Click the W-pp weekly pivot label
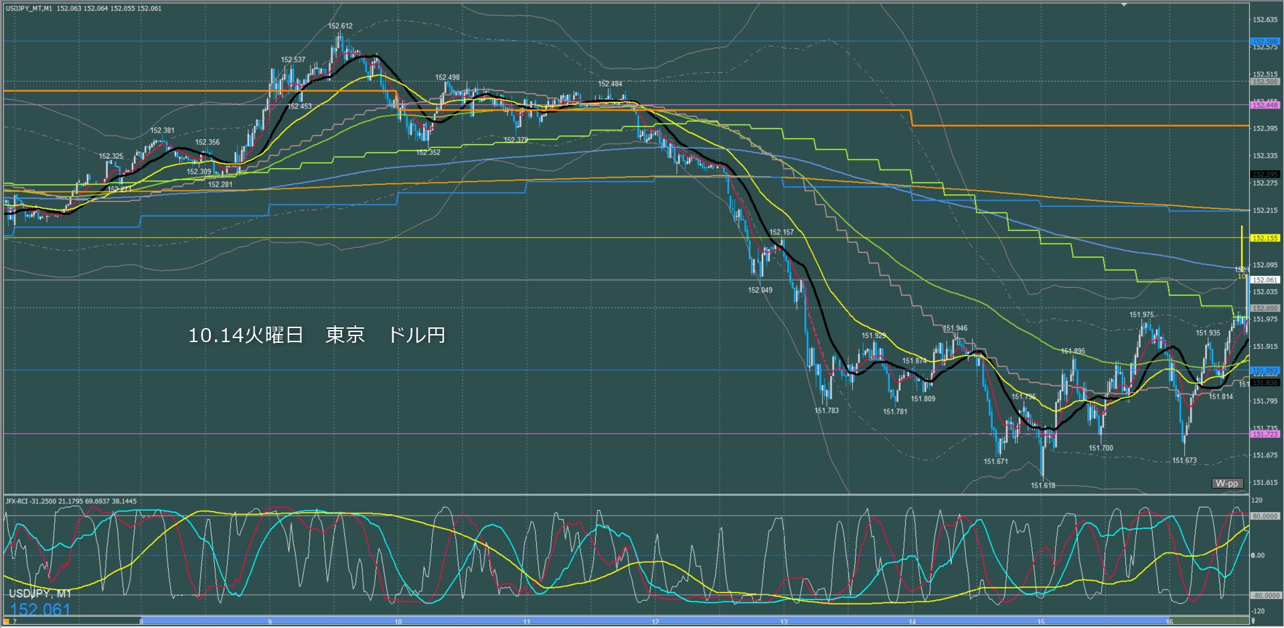This screenshot has height=628, width=1284. click(1227, 483)
